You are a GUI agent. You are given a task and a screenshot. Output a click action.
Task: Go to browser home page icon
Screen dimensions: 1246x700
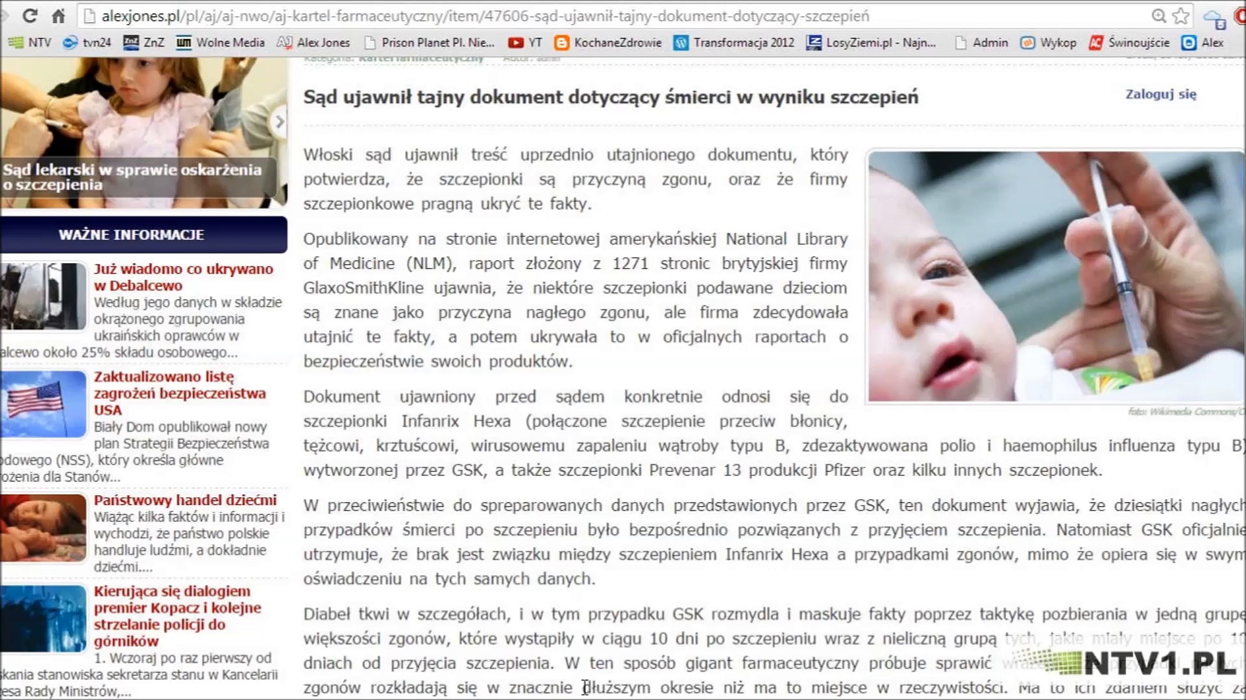[58, 16]
